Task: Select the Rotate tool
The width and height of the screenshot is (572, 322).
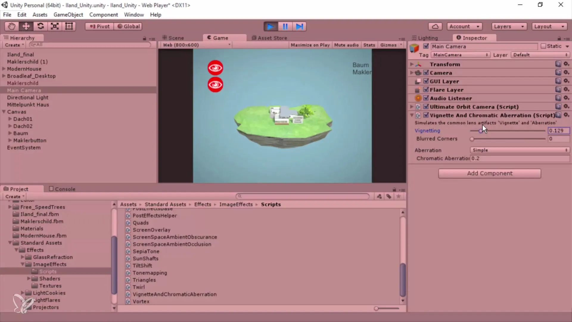Action: tap(40, 26)
